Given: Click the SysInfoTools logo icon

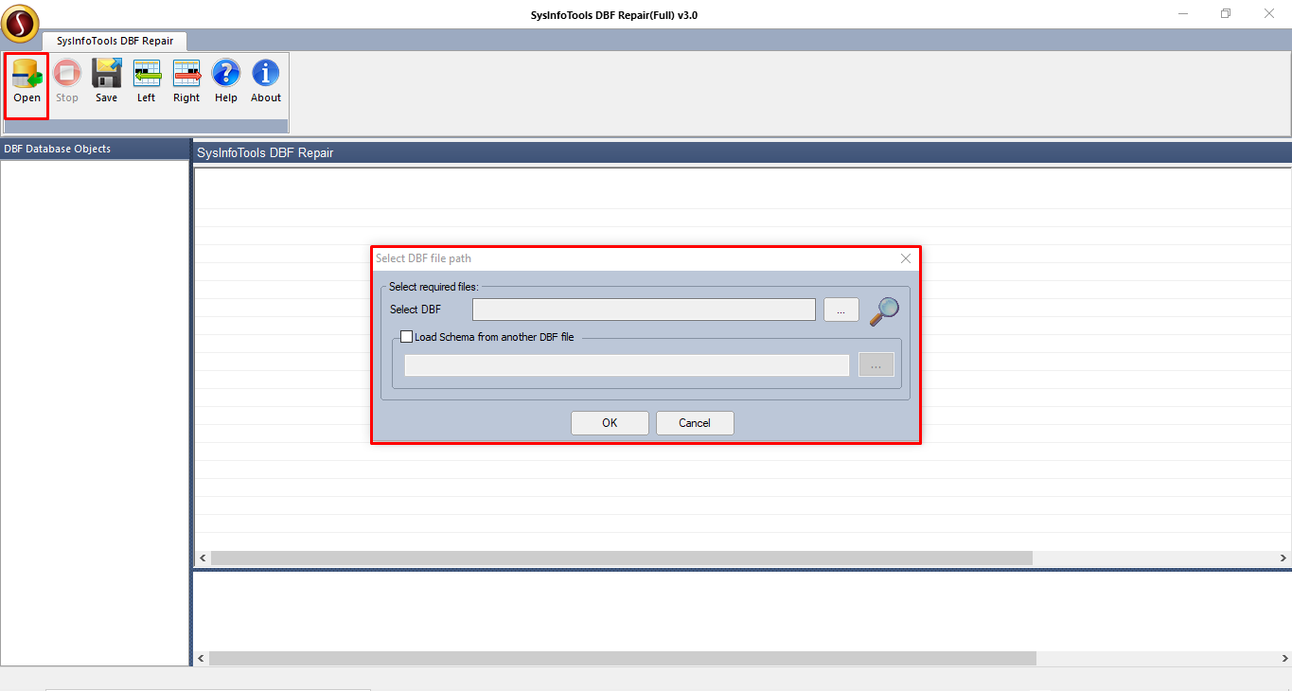Looking at the screenshot, I should tap(20, 24).
